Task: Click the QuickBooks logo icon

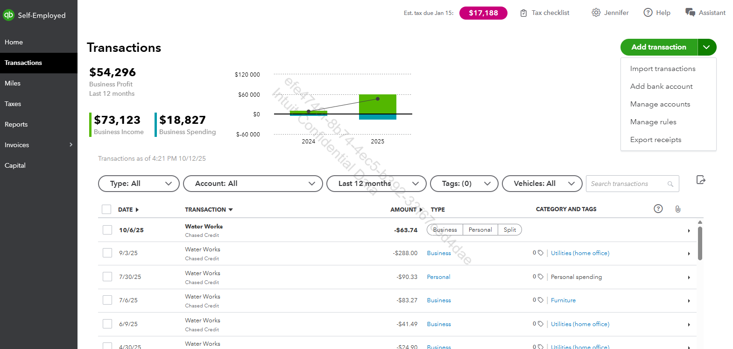Action: (8, 15)
